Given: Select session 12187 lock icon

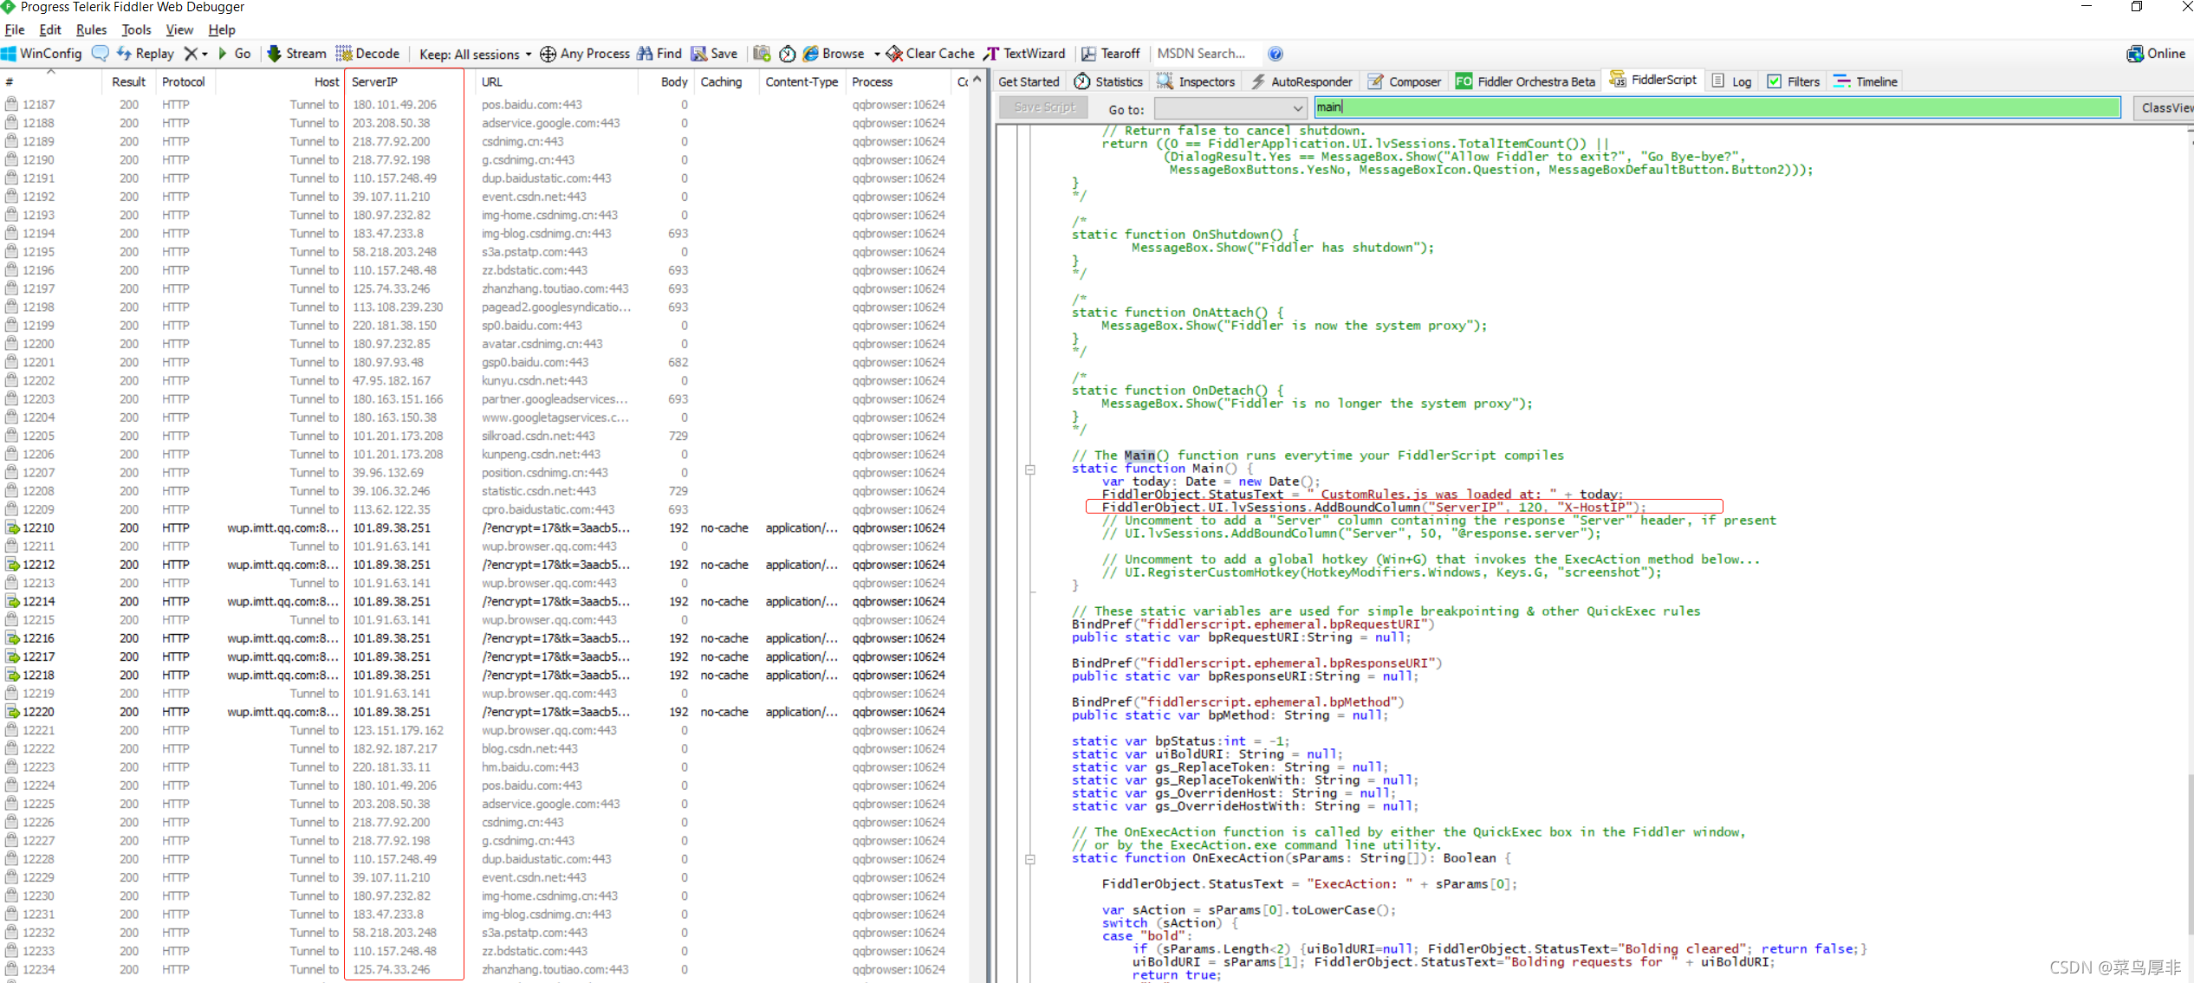Looking at the screenshot, I should coord(12,104).
